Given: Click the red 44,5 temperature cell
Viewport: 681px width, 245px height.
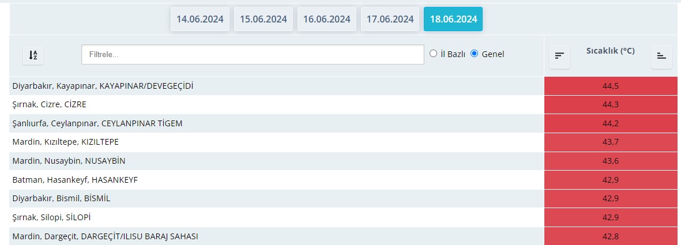Looking at the screenshot, I should (611, 86).
